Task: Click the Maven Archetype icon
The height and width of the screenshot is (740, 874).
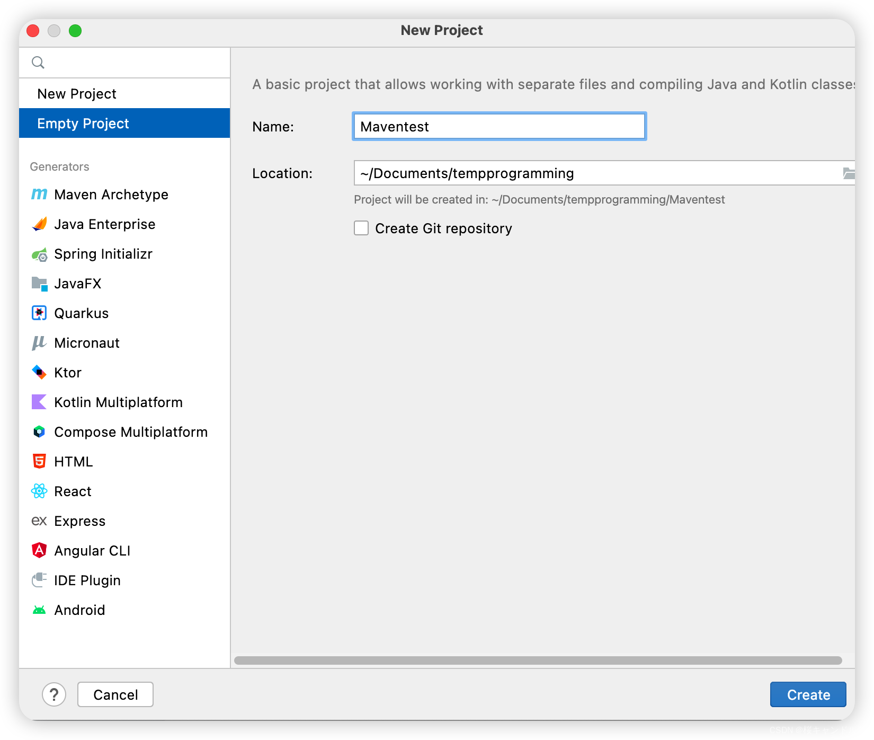Action: tap(39, 195)
